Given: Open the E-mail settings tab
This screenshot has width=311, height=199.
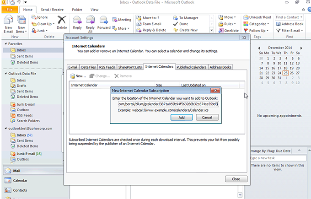Looking at the screenshot, I should click(x=73, y=67).
